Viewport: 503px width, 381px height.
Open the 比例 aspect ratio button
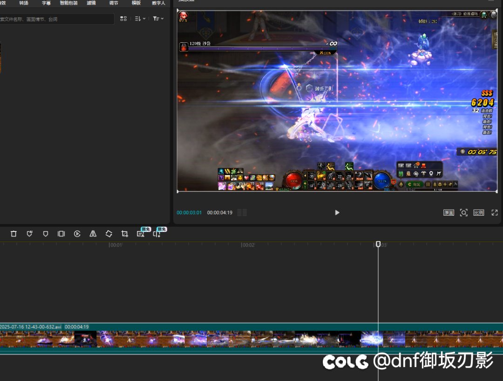point(479,213)
